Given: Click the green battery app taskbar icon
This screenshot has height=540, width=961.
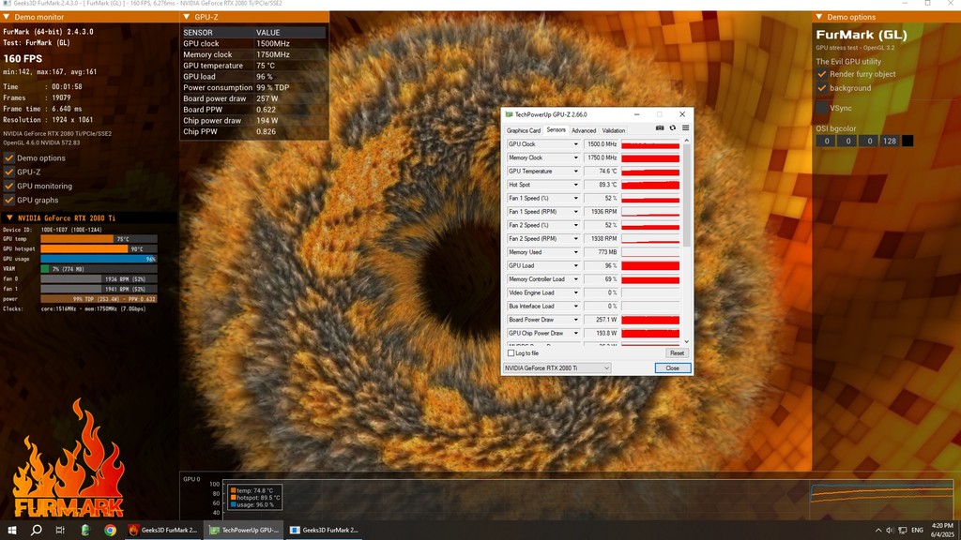Looking at the screenshot, I should [x=85, y=531].
